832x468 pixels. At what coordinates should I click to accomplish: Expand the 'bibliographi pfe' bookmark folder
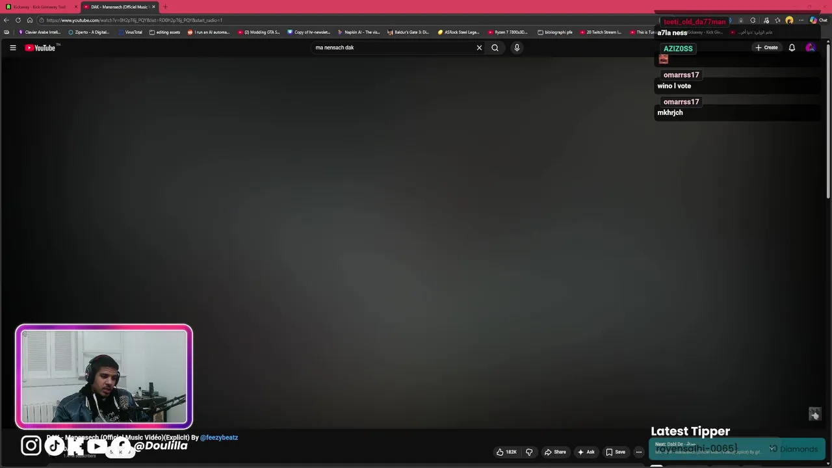555,32
